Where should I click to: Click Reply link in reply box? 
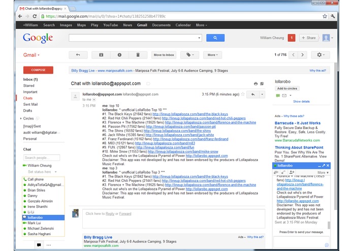[110, 213]
